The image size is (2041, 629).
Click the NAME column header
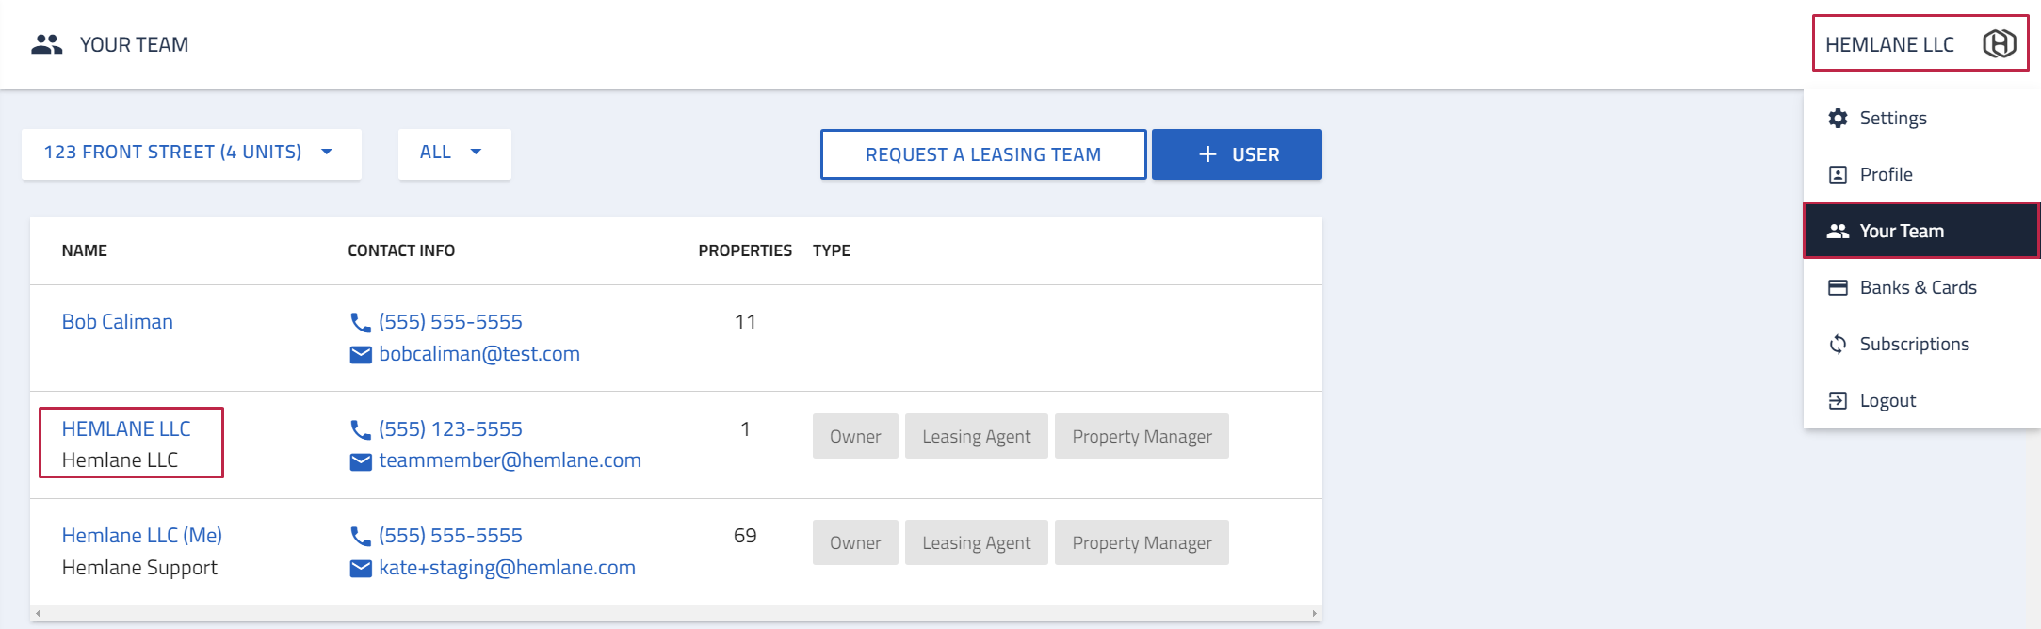(x=85, y=250)
